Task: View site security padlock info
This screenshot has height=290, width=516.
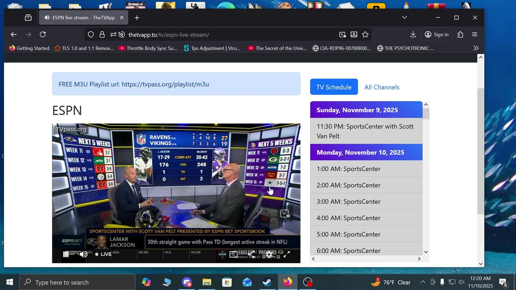Action: pos(102,35)
